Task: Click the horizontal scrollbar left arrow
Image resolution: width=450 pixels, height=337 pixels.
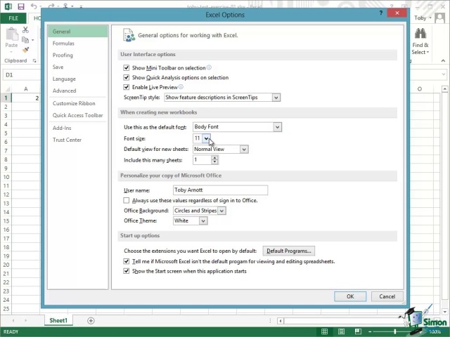Action: [281, 321]
